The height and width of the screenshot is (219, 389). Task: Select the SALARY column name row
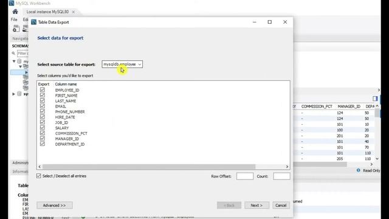(62, 128)
